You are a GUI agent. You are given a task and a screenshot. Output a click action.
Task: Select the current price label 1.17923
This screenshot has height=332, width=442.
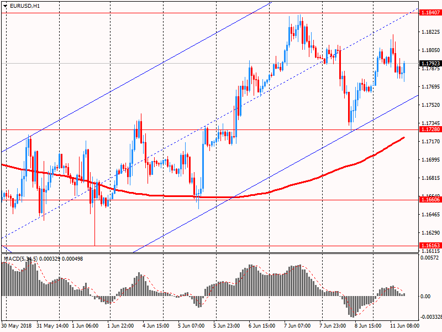click(x=430, y=63)
